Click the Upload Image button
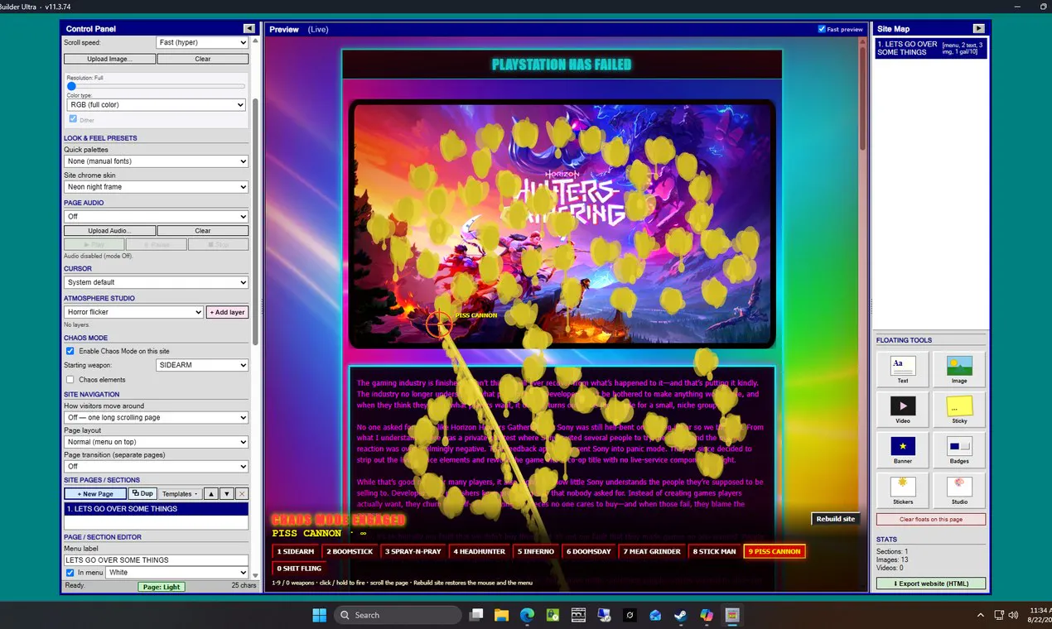This screenshot has width=1052, height=629. [x=109, y=59]
